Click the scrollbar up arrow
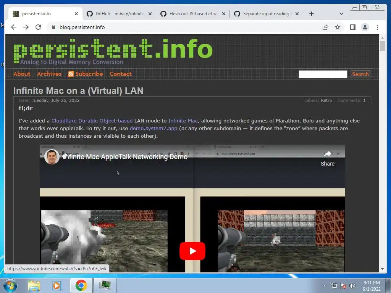This screenshot has height=293, width=391. [382, 38]
